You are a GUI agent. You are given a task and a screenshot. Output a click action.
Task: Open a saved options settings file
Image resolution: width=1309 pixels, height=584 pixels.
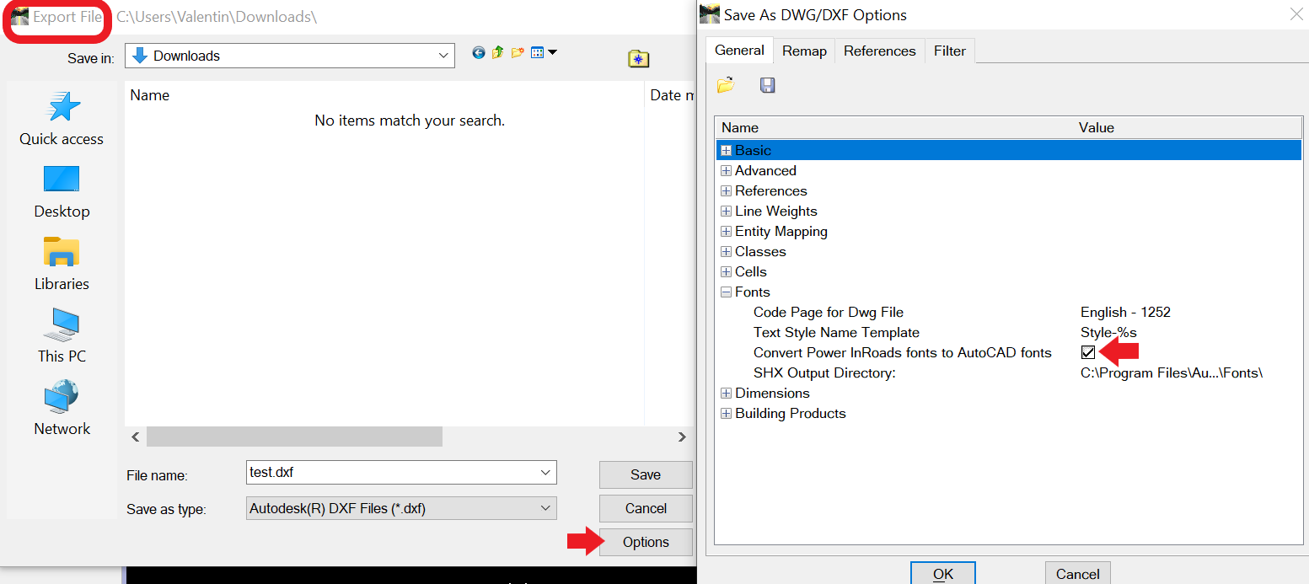tap(725, 85)
